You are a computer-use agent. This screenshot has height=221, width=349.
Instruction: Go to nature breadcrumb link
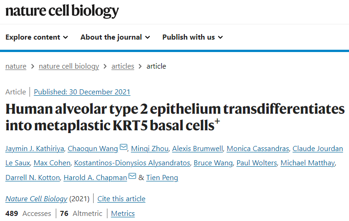16,66
